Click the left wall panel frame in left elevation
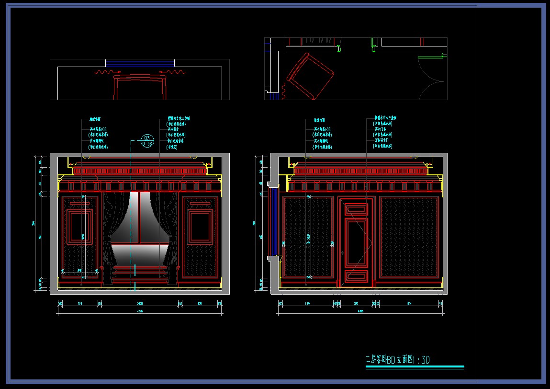550x389 pixels. [x=80, y=237]
